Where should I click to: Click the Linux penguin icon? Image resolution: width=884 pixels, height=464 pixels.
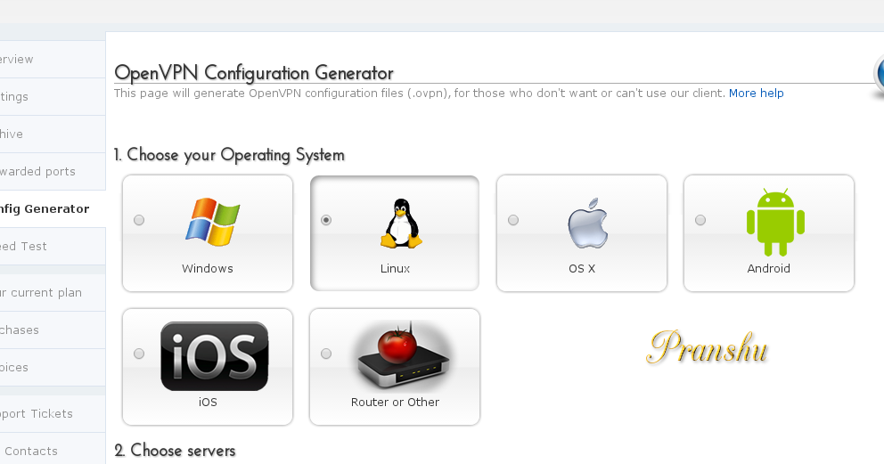[401, 224]
